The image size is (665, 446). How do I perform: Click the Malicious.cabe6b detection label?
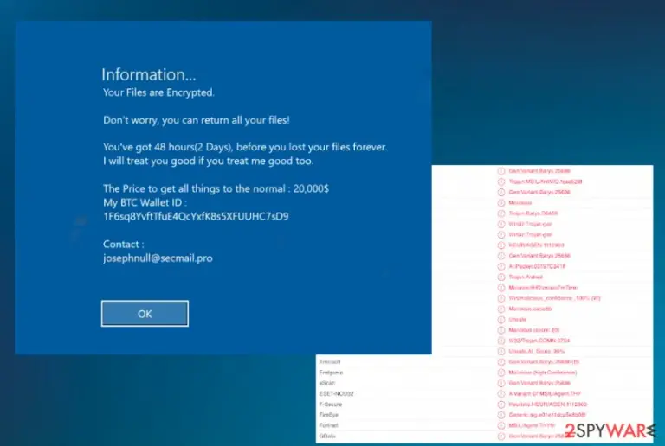tap(530, 309)
